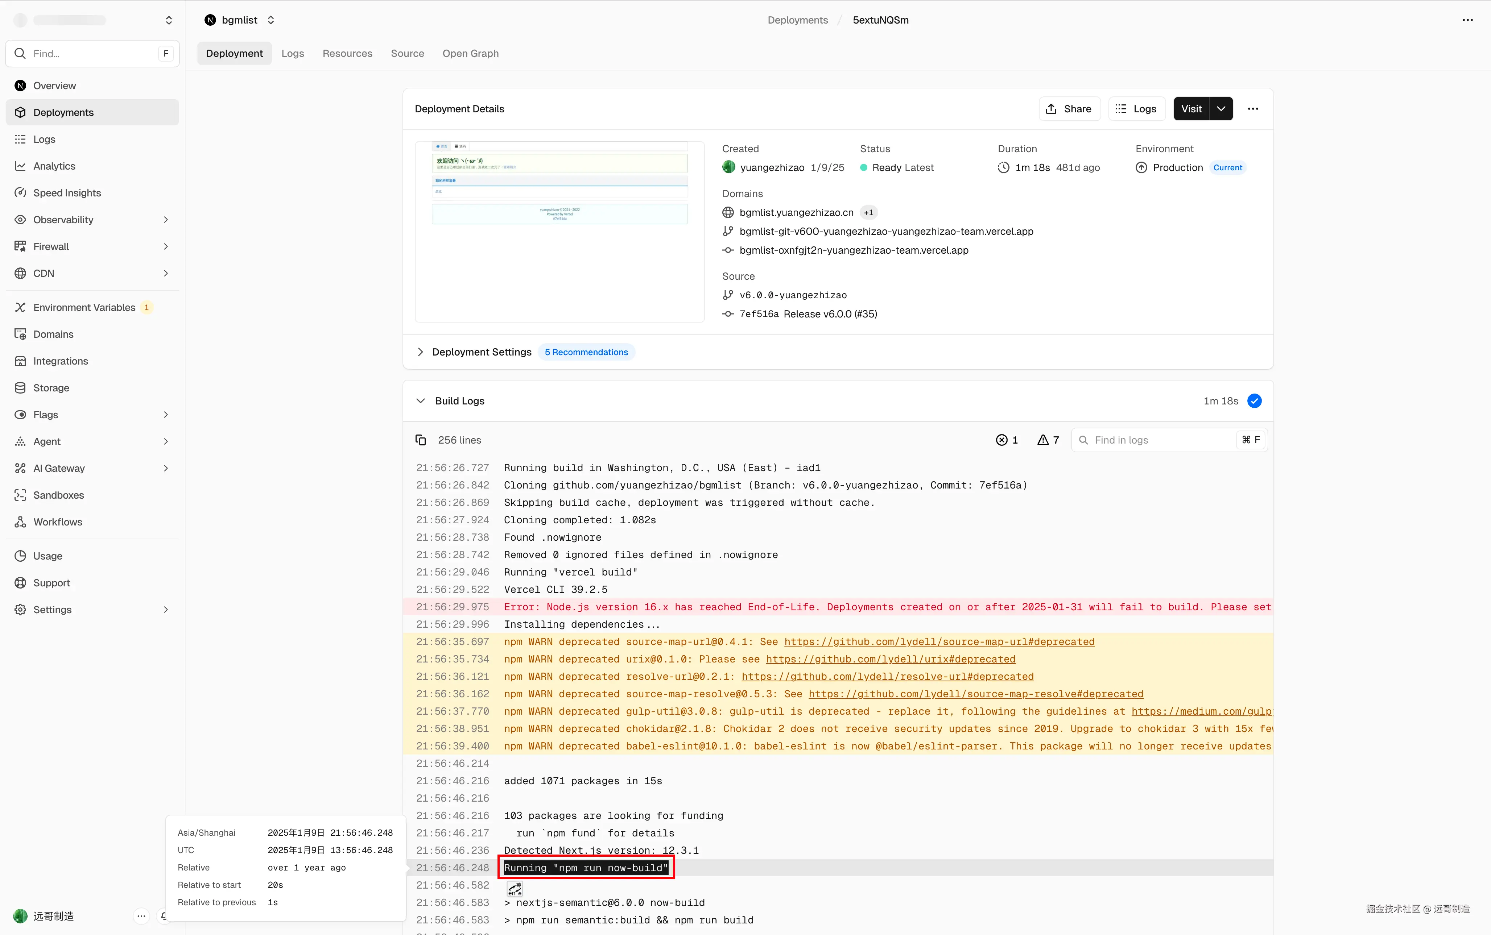Click the build success checkmark badge
Image resolution: width=1491 pixels, height=935 pixels.
pyautogui.click(x=1255, y=401)
